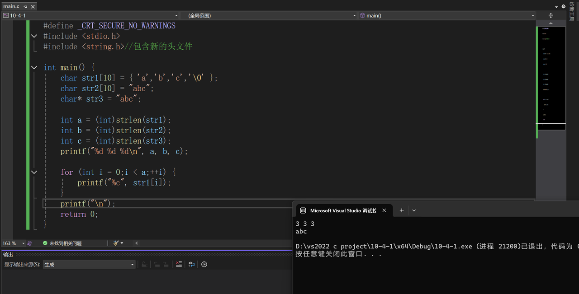The height and width of the screenshot is (294, 579).
Task: Open the active documents list arrow
Action: click(556, 7)
